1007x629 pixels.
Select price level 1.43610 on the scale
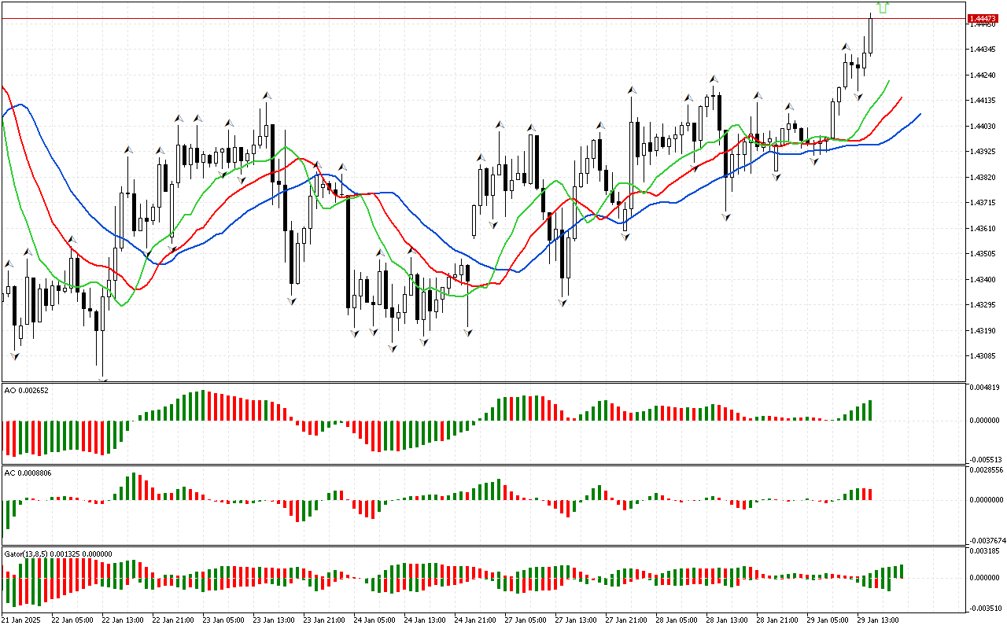tap(983, 229)
